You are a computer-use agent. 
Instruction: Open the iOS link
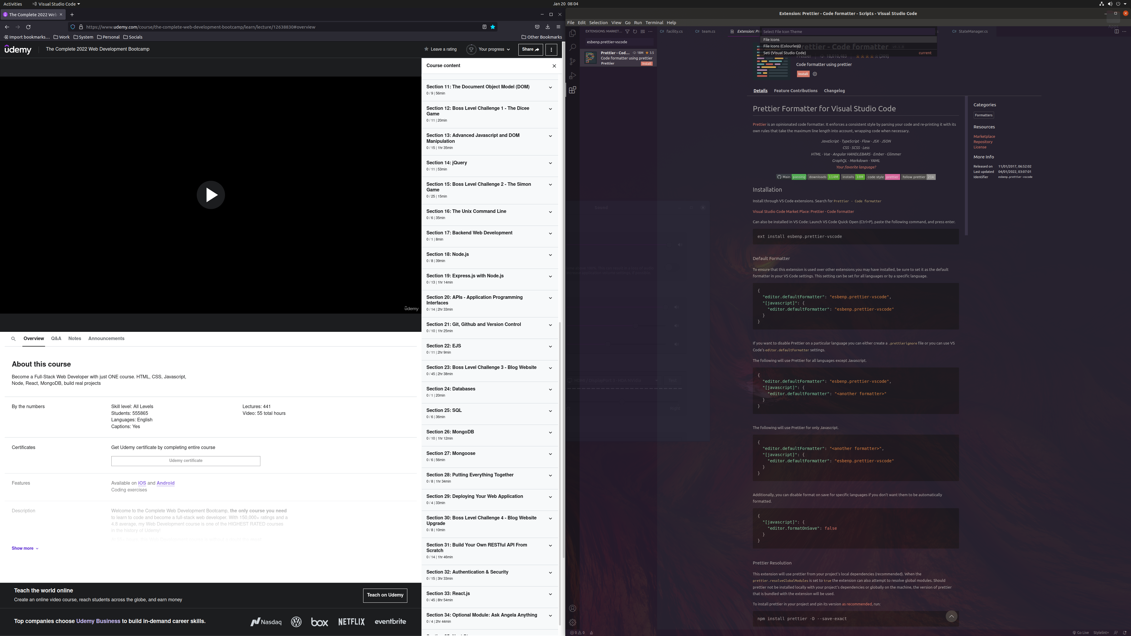click(x=142, y=483)
